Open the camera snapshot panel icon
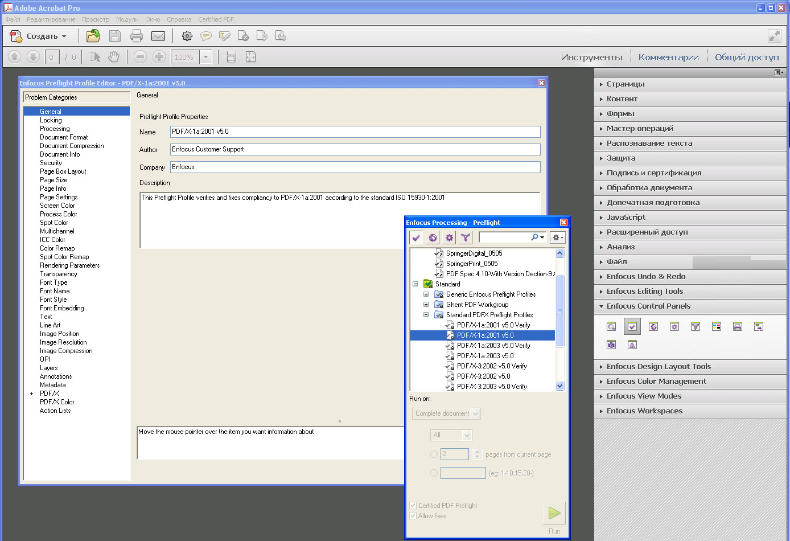The height and width of the screenshot is (541, 790). point(611,345)
